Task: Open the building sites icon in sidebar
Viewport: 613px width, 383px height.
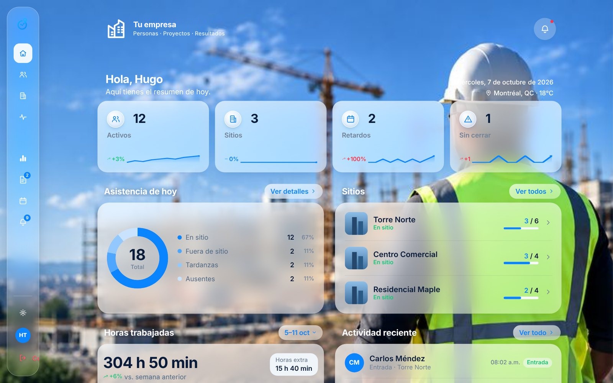Action: [x=23, y=96]
